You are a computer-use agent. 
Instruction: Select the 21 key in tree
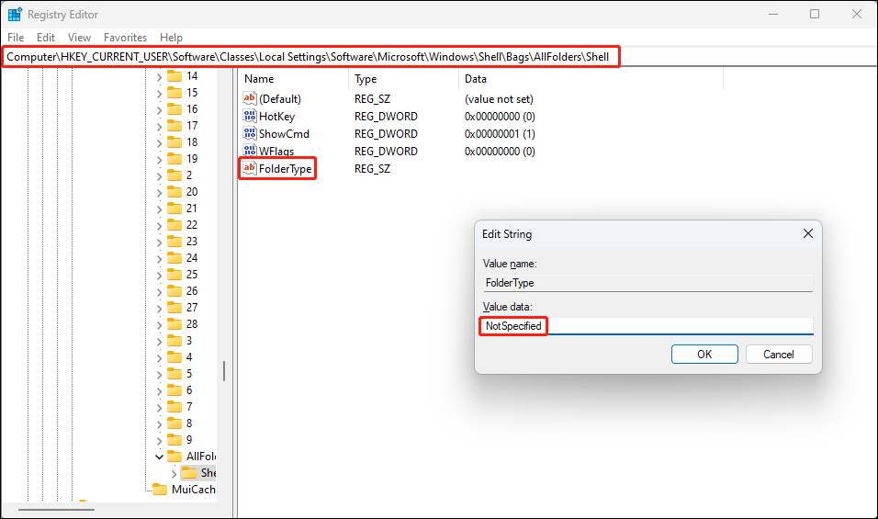point(192,209)
